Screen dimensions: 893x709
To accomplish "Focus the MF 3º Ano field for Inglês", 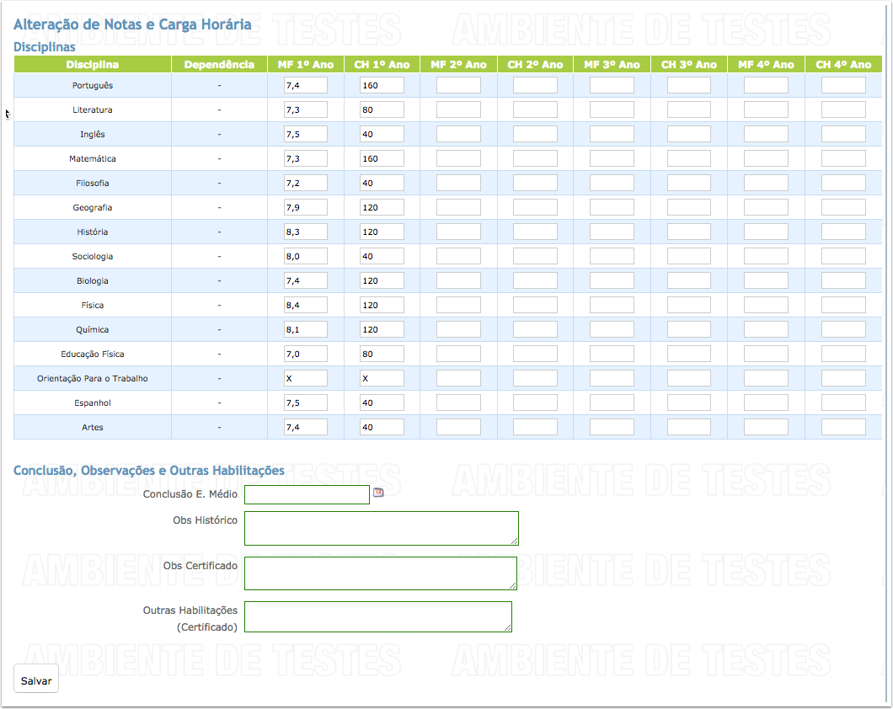I will pyautogui.click(x=612, y=134).
